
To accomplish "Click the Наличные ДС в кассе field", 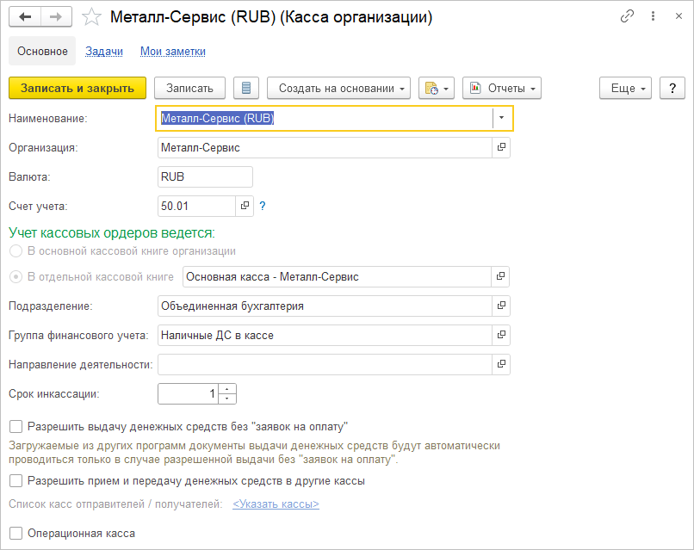I will (325, 335).
